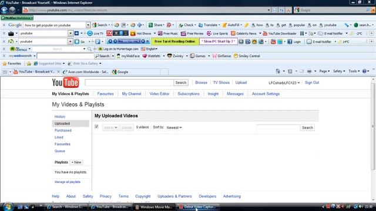Open Debut Video Capture from the taskbar
This screenshot has width=376, height=211.
(x=197, y=207)
